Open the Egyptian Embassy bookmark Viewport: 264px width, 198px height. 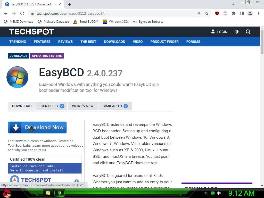pos(148,22)
